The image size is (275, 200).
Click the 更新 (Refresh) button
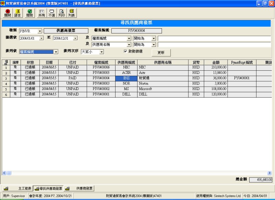coord(161,52)
